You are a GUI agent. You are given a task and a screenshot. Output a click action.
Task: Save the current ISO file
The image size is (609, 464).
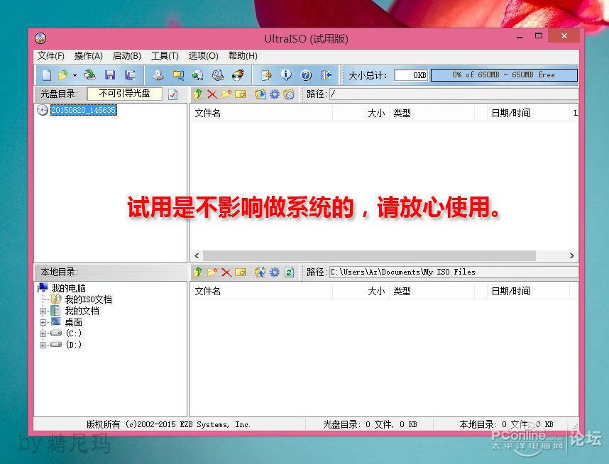click(x=109, y=74)
